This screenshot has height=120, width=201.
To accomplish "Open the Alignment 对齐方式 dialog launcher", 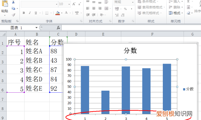I will [110, 21].
